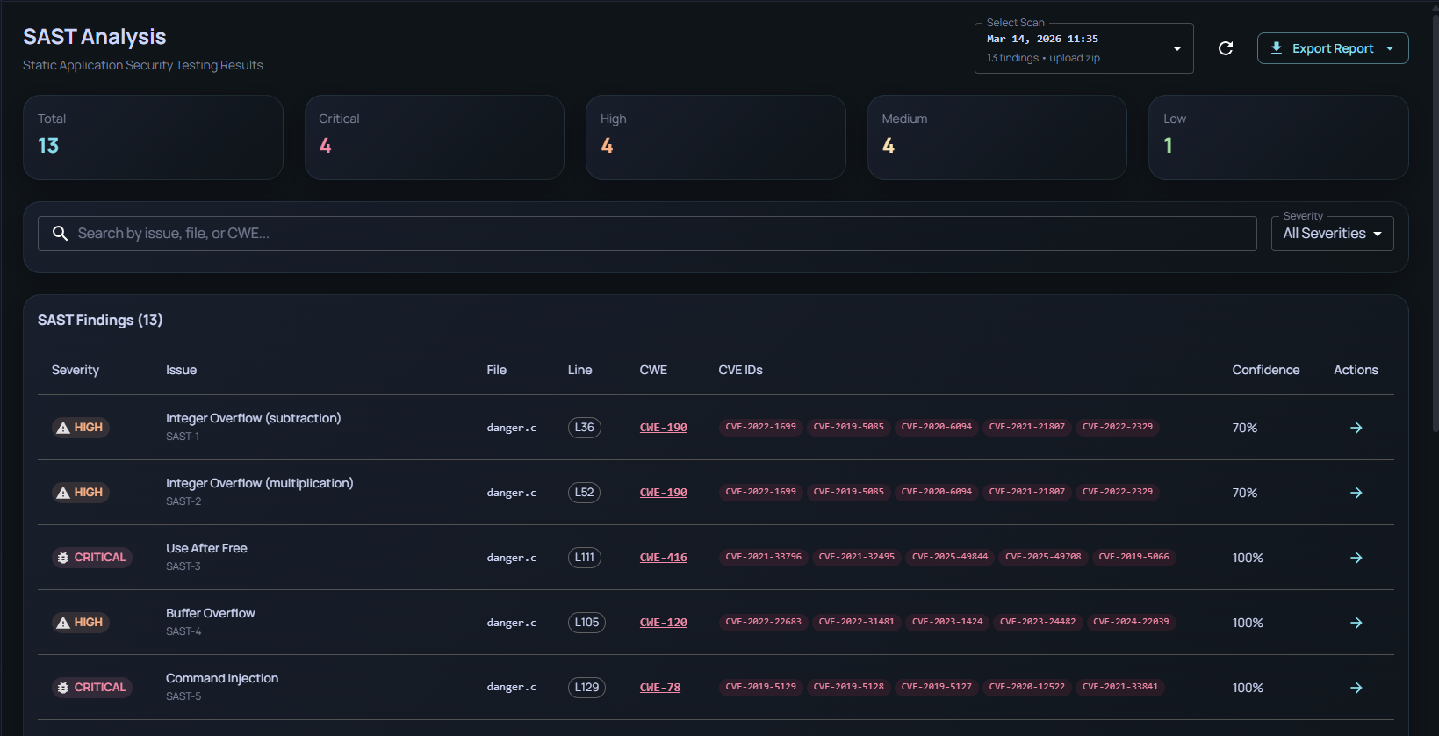The image size is (1439, 736).
Task: Open the CWE-416 link
Action: (663, 558)
